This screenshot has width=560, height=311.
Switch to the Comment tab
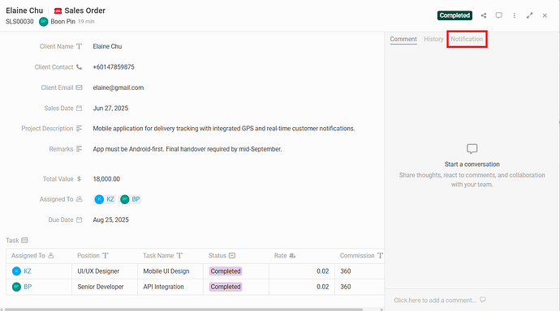(403, 39)
